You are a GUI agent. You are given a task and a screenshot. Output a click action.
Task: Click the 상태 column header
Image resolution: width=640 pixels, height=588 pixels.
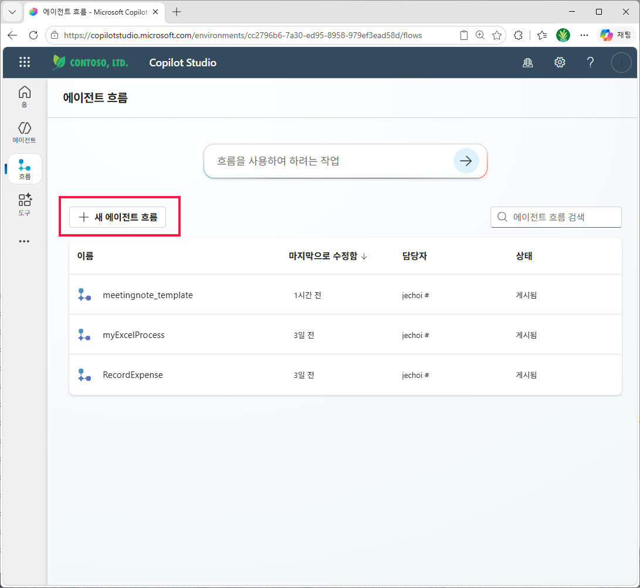click(524, 256)
